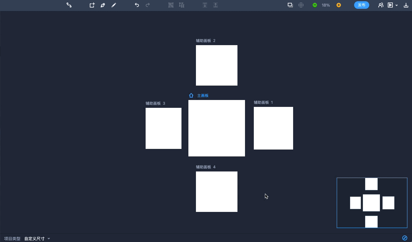Select the 主画板 main artboard label

pyautogui.click(x=203, y=96)
